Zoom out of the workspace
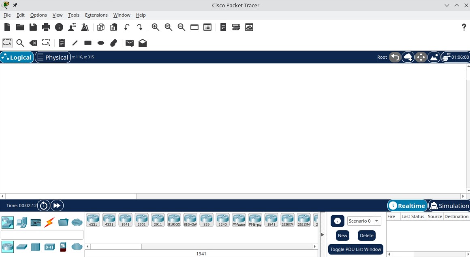The height and width of the screenshot is (257, 470). click(182, 27)
